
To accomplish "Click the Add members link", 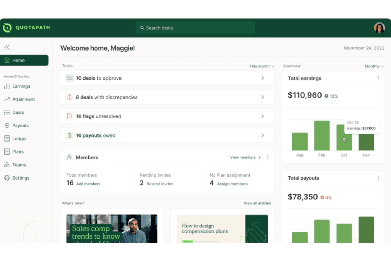I will pyautogui.click(x=88, y=184).
